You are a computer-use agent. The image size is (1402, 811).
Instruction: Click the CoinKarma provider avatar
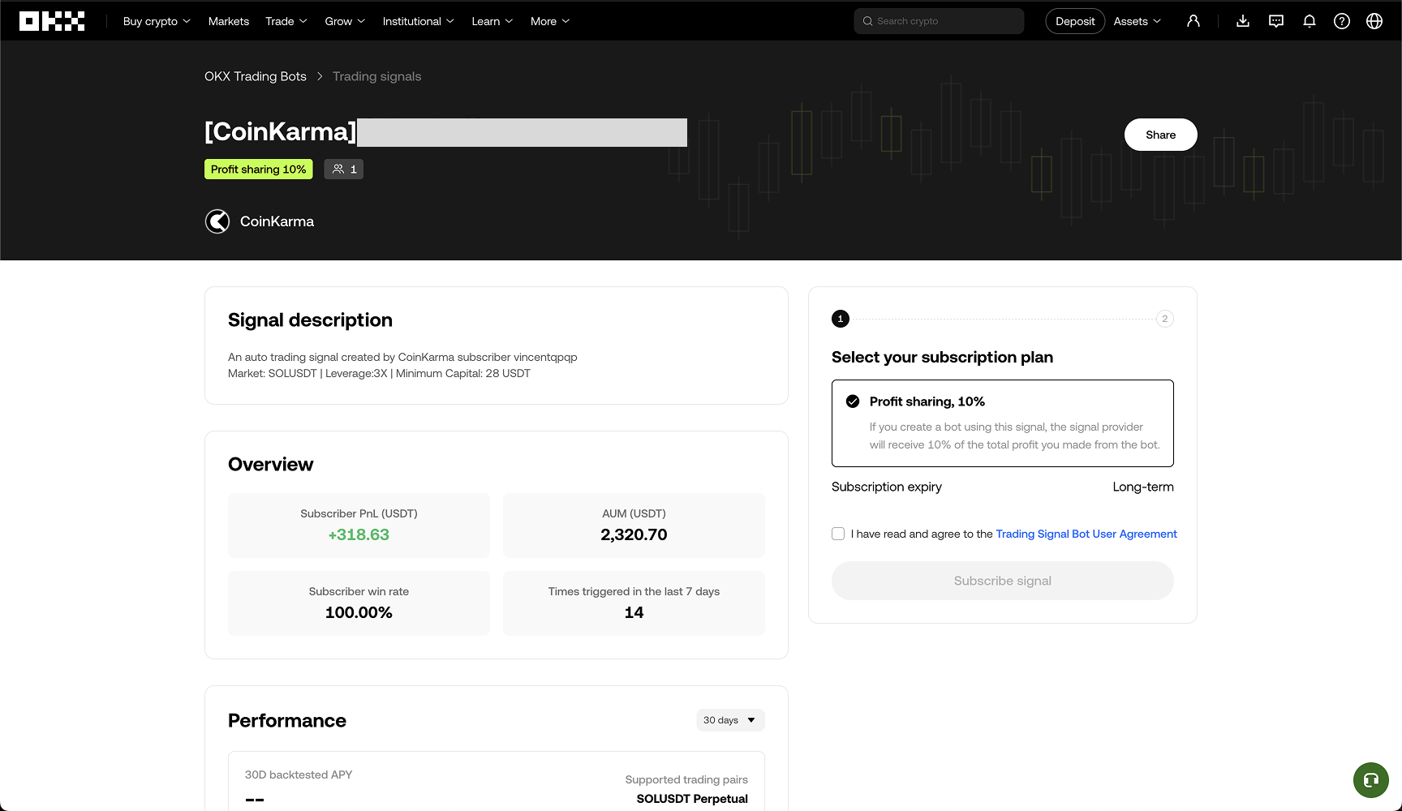217,221
